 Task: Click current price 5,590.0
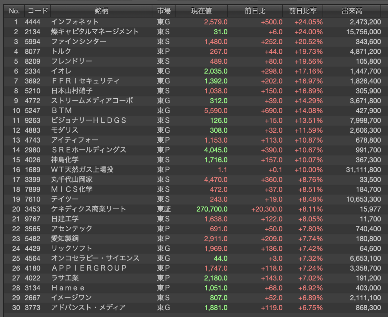tap(216, 111)
